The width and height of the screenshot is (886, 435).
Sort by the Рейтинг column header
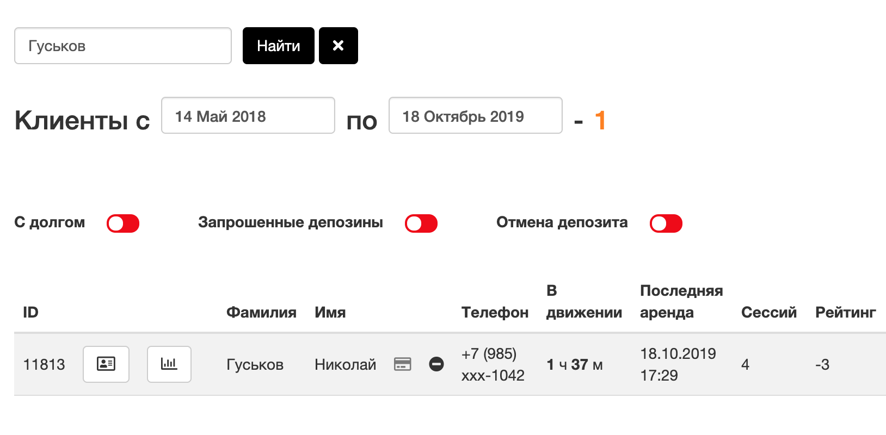click(x=845, y=312)
